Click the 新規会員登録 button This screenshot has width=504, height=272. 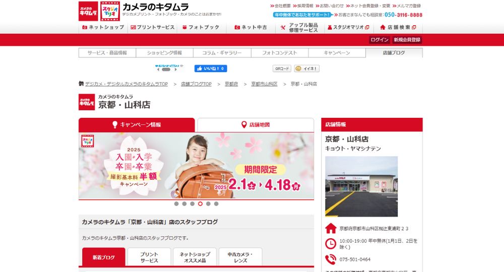pyautogui.click(x=407, y=40)
